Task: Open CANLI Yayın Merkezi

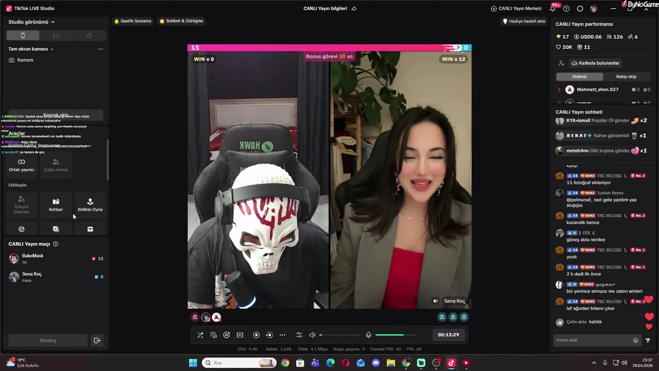Action: (516, 9)
